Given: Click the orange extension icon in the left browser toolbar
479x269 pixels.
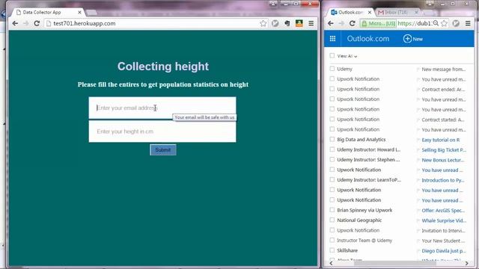Looking at the screenshot, I should coord(299,23).
